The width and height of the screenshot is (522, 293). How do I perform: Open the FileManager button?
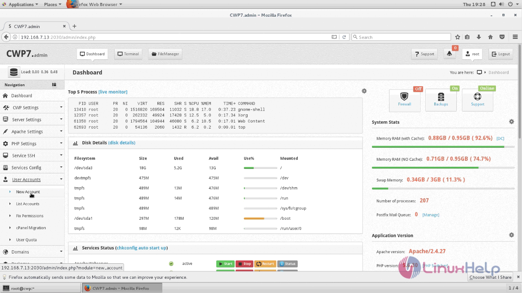165,54
